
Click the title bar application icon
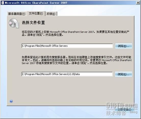point(3,3)
